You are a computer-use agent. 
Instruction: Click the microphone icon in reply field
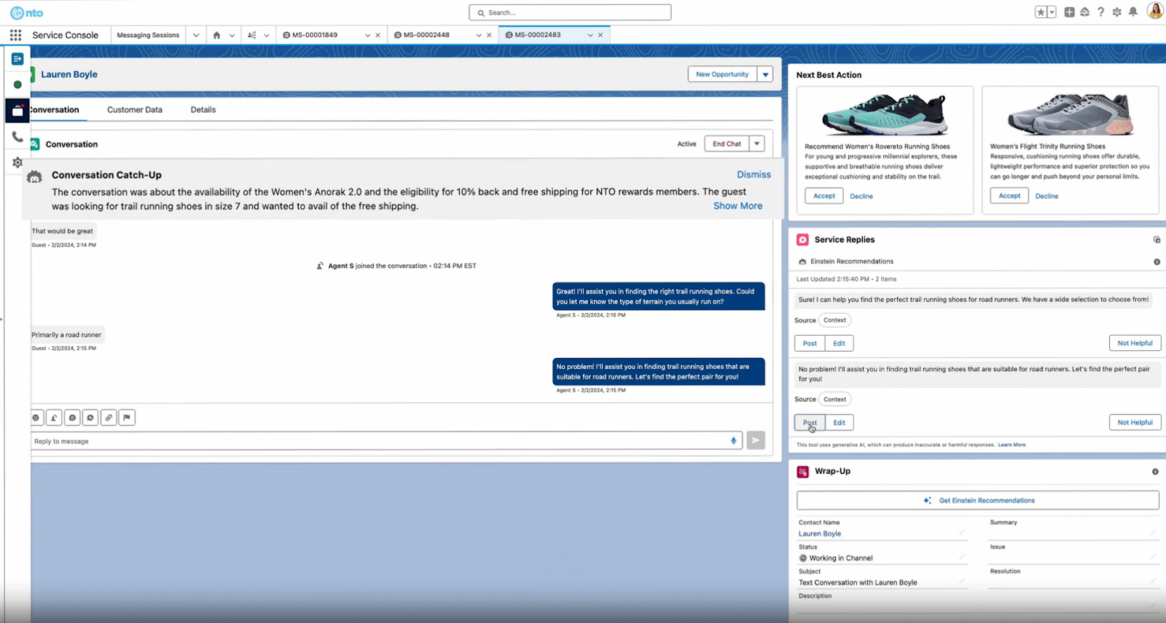tap(733, 440)
